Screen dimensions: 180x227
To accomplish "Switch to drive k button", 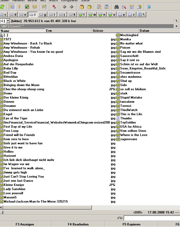I will 72,15.
